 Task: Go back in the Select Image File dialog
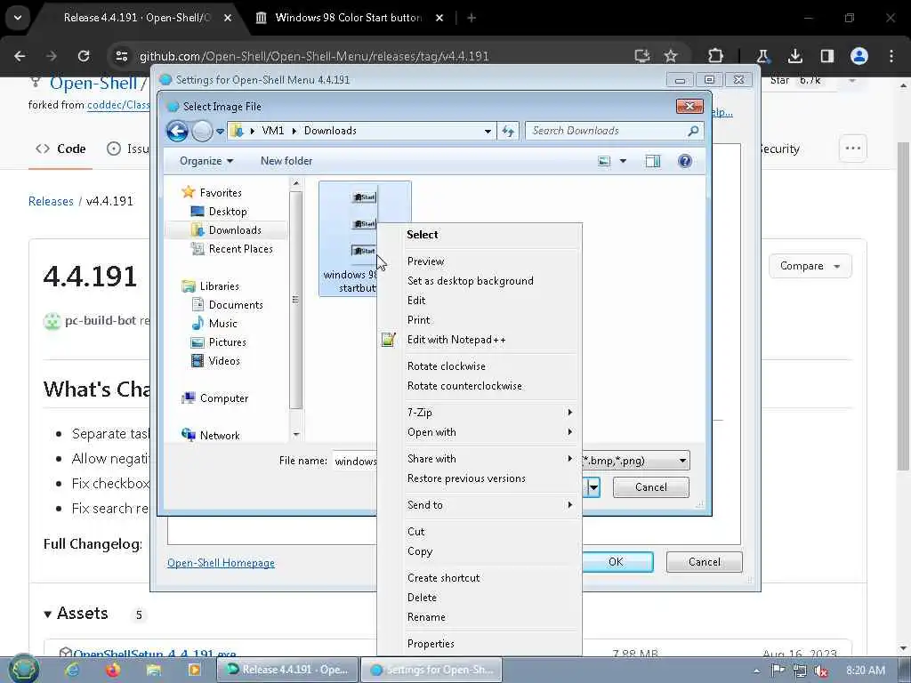click(x=177, y=132)
